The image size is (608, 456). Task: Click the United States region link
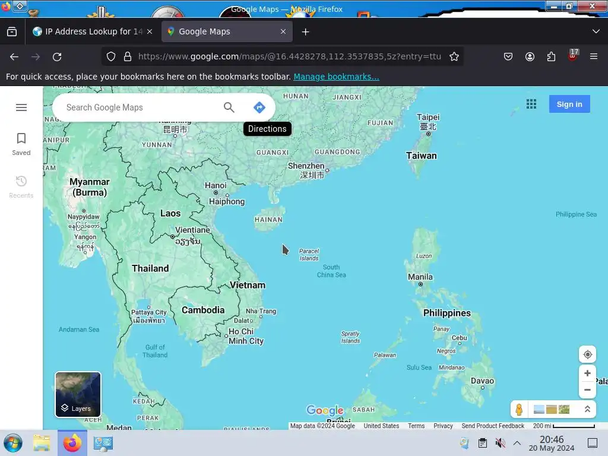[x=381, y=426]
